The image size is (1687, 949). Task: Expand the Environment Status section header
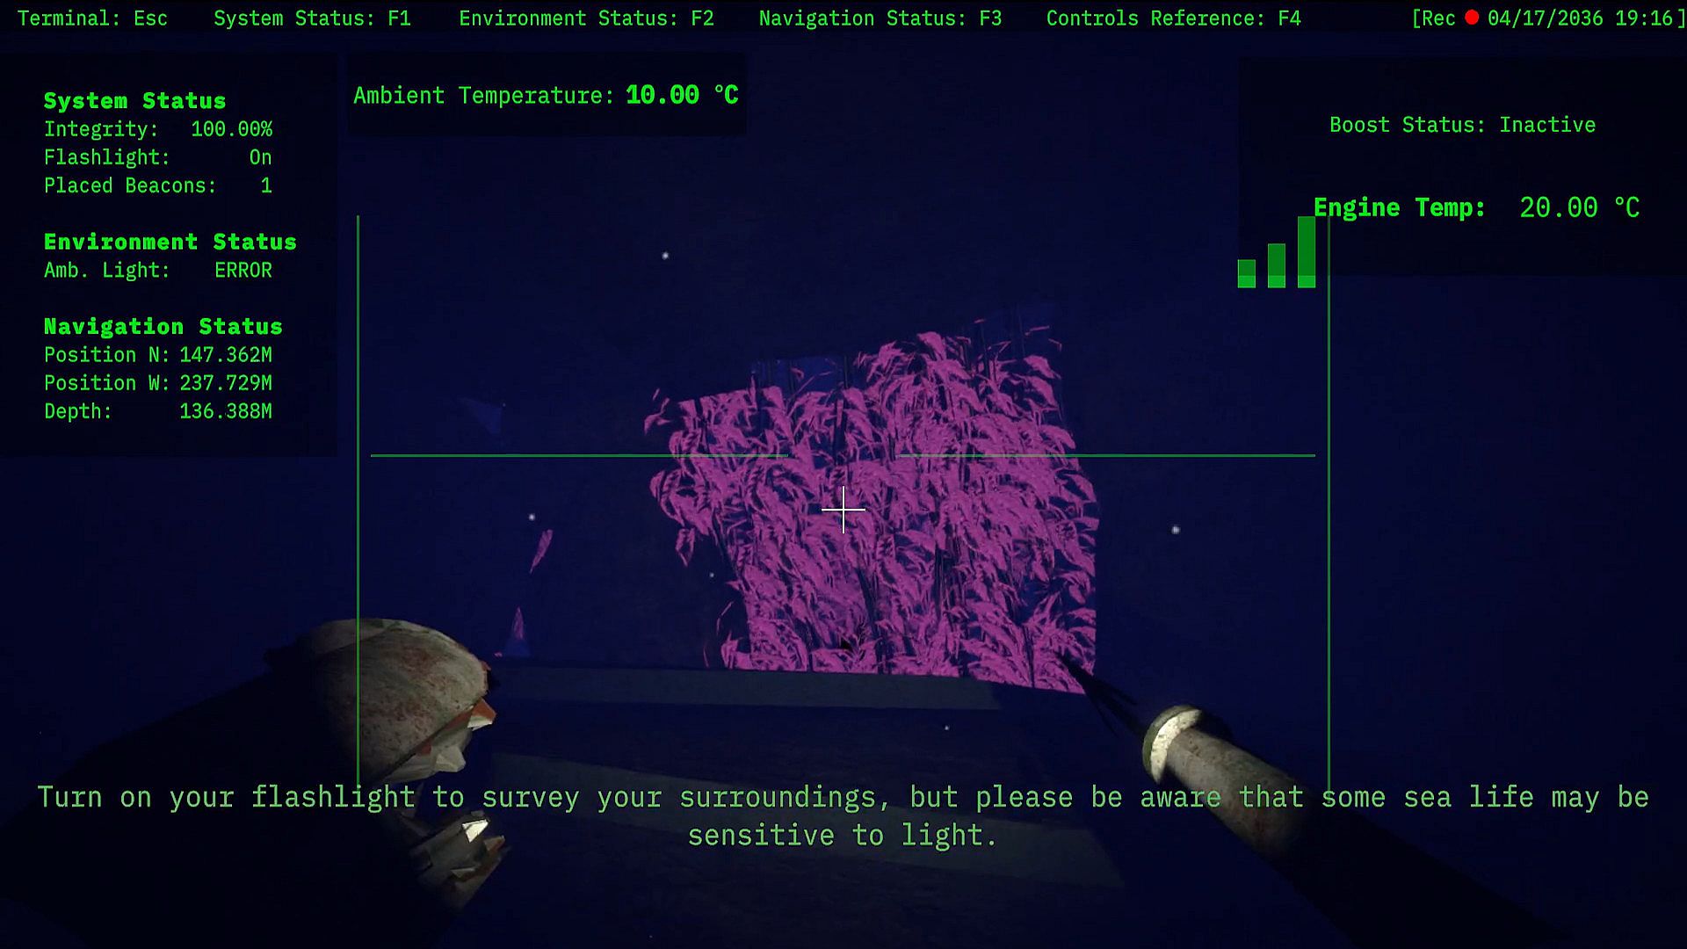click(x=170, y=242)
